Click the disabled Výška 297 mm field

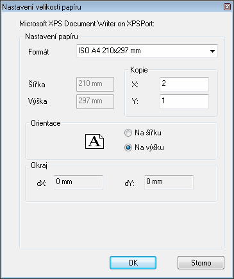coord(95,101)
